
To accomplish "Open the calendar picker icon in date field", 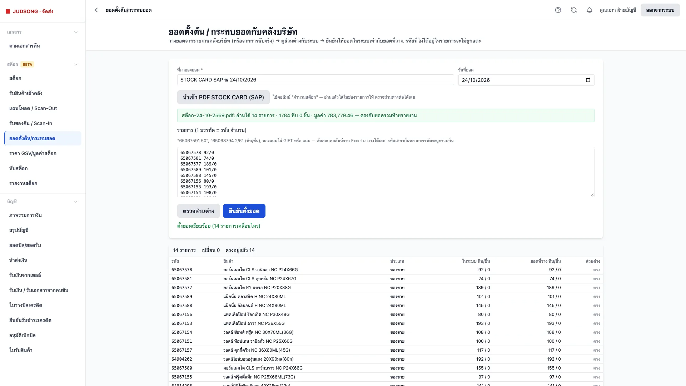I will (588, 80).
